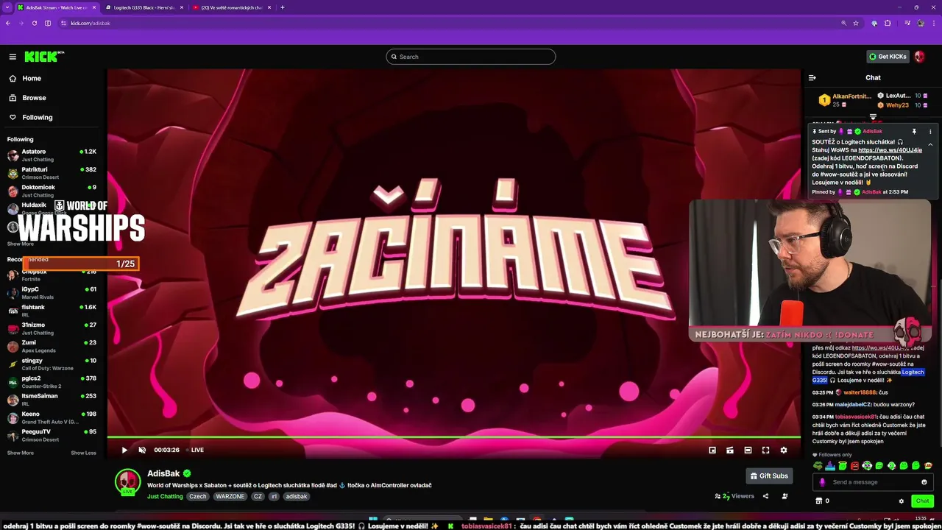Open the browser tab search dropdown

pos(7,7)
